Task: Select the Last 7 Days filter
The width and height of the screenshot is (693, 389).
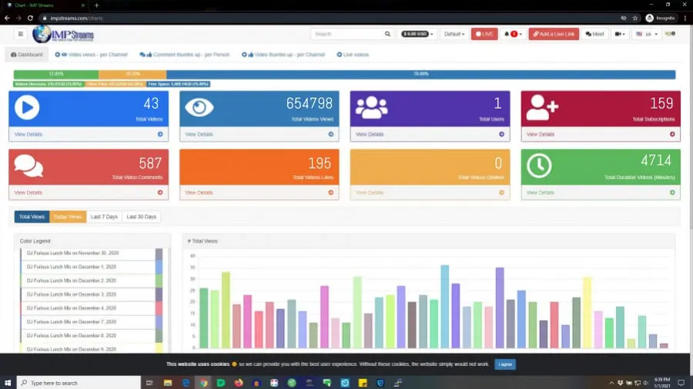Action: (104, 217)
